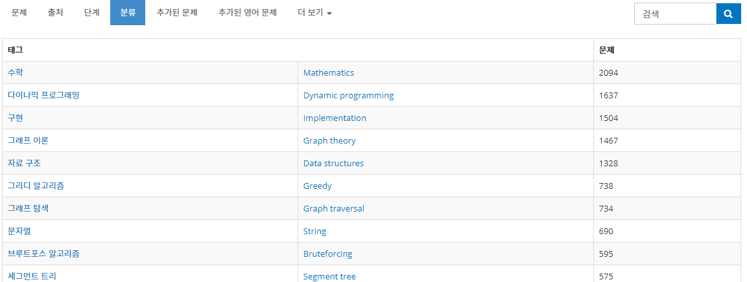
Task: Switch to the 문제 tab
Action: tap(19, 13)
